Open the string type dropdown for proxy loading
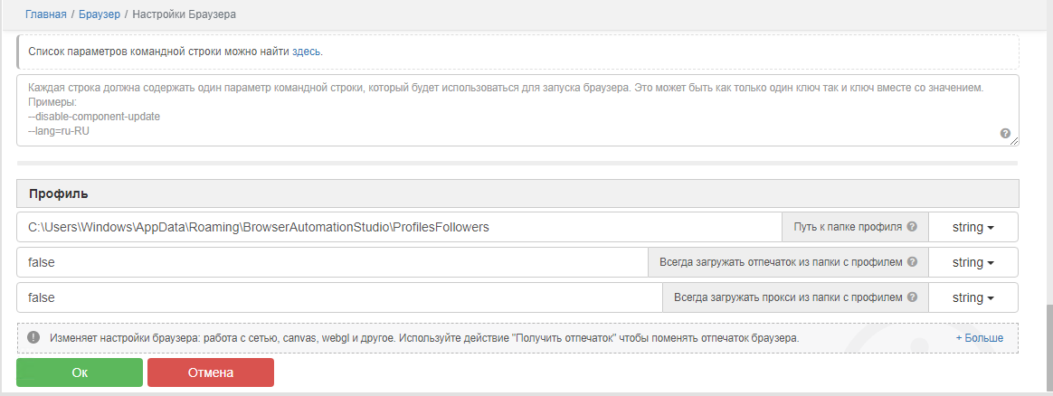 [973, 297]
